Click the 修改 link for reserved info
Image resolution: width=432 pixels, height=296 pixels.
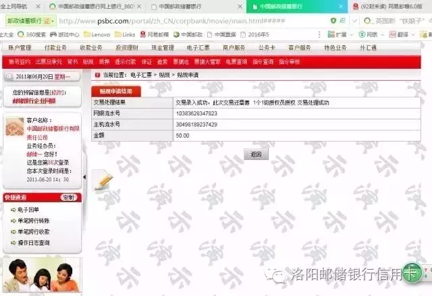(57, 92)
